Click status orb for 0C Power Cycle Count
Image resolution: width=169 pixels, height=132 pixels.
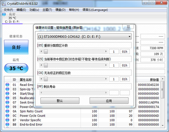pos(7,116)
